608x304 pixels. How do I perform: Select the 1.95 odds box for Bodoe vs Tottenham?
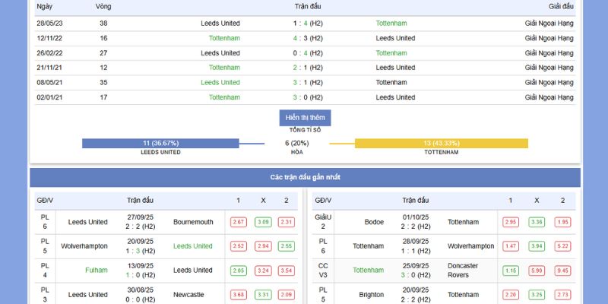click(563, 222)
